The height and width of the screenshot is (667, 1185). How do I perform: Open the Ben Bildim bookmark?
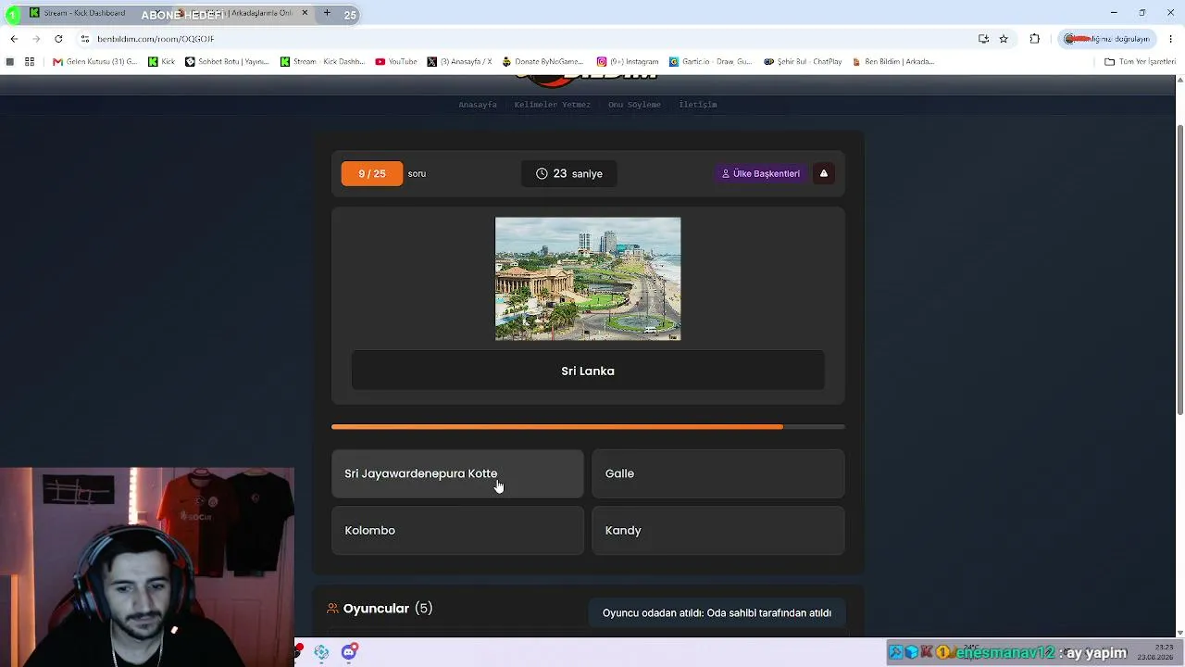click(x=892, y=62)
